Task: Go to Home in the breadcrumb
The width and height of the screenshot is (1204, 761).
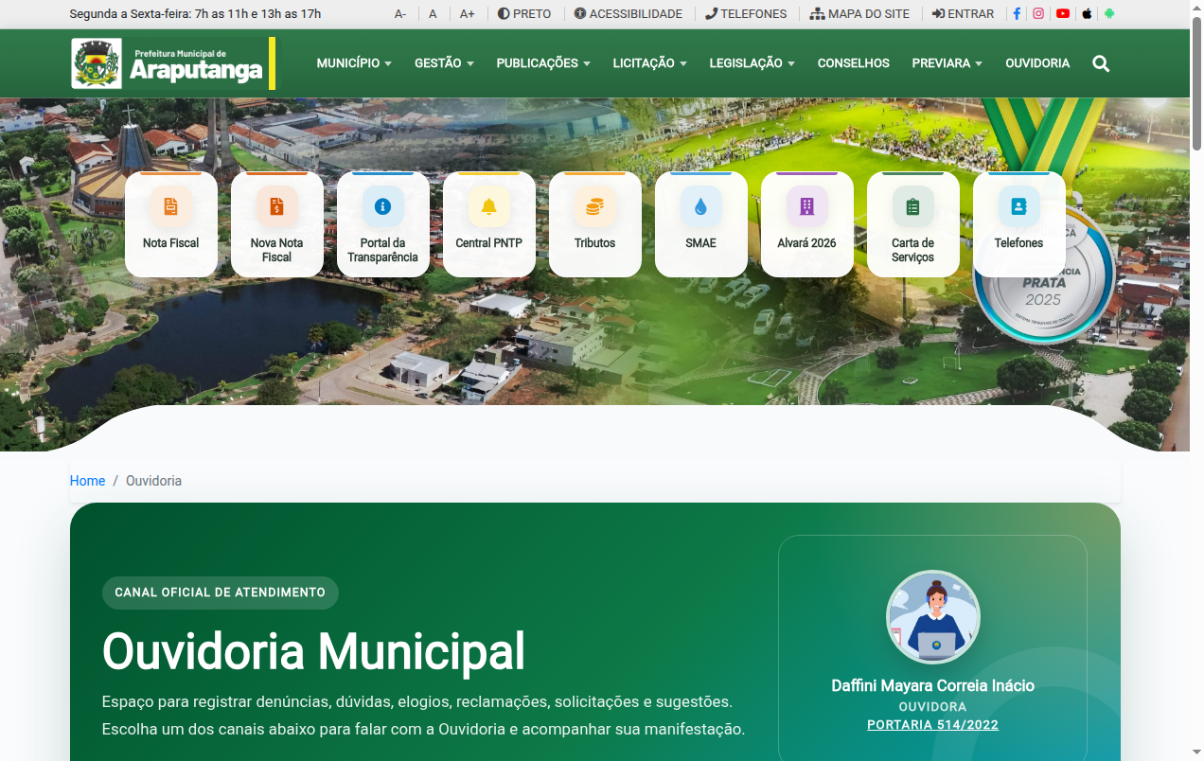Action: (x=87, y=481)
